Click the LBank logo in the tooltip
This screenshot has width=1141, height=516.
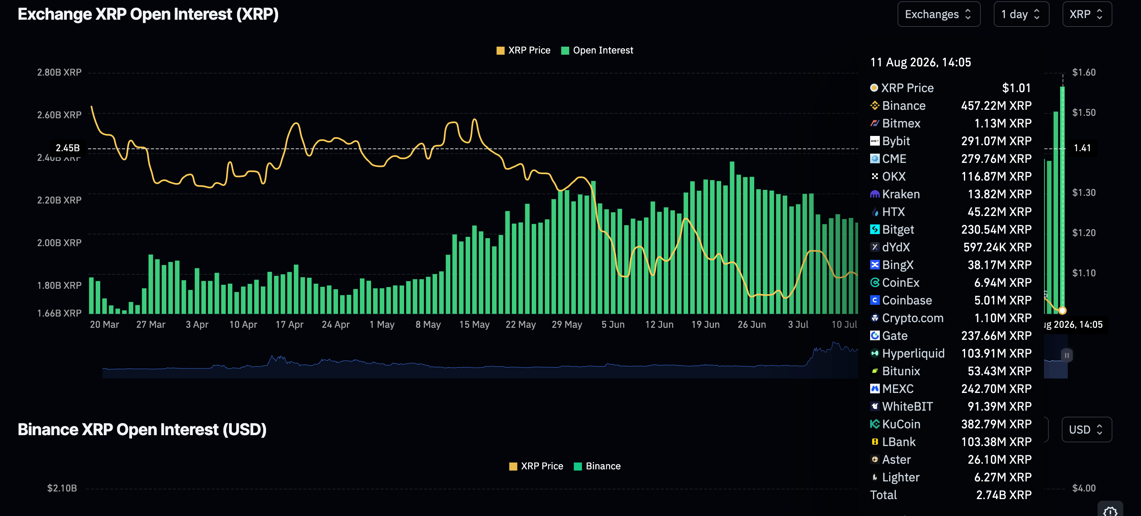pos(874,442)
